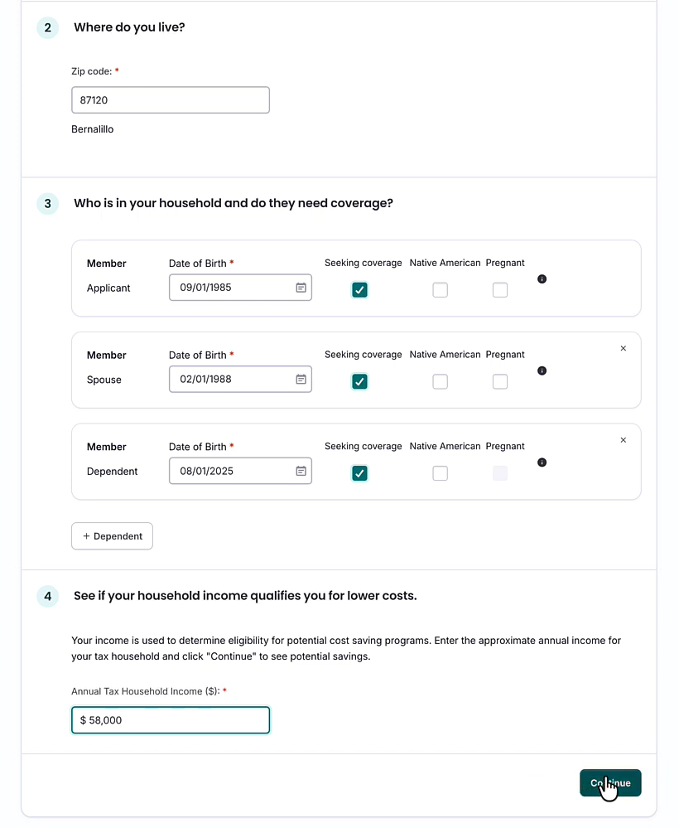
Task: Uncheck Seeking coverage for Dependent
Action: [x=359, y=473]
